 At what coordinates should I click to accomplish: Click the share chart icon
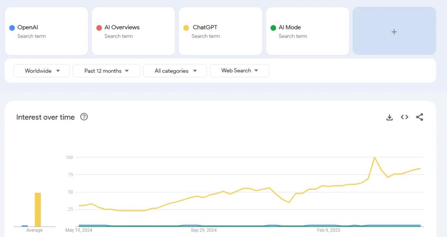pyautogui.click(x=419, y=117)
